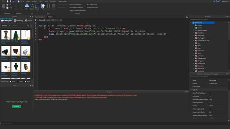Open the Inventory tab in Toolbox
The width and height of the screenshot is (230, 129).
click(19, 20)
